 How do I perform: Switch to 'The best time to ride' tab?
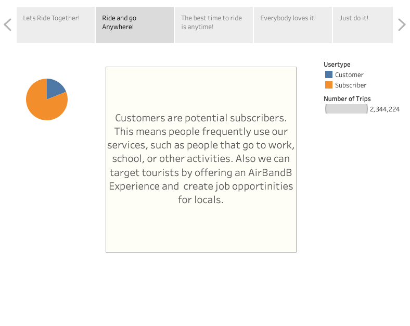tap(214, 24)
